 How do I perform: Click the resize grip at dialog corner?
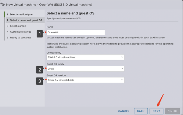pos(182,114)
